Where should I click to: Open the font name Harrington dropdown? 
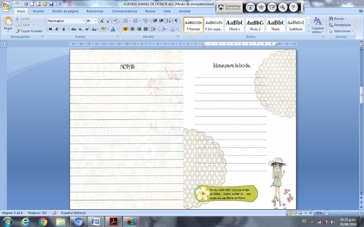click(84, 21)
